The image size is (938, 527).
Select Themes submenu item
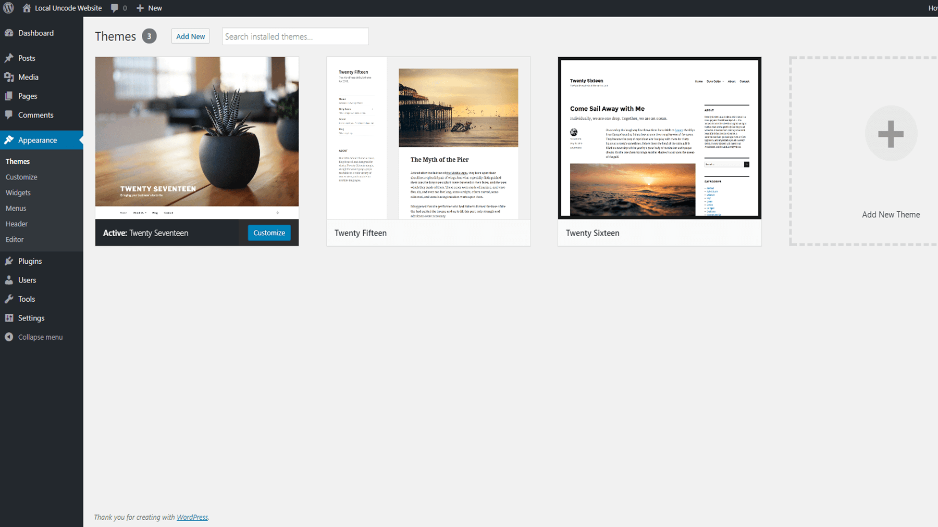(18, 161)
